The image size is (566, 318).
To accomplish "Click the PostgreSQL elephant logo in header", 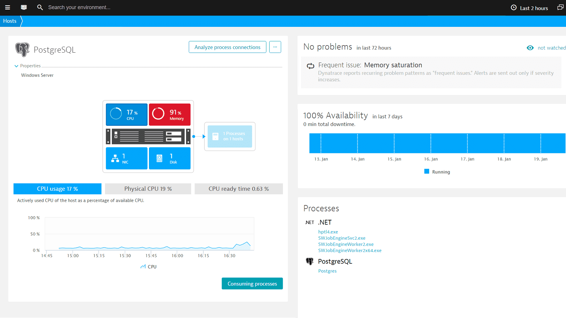I will 22,50.
